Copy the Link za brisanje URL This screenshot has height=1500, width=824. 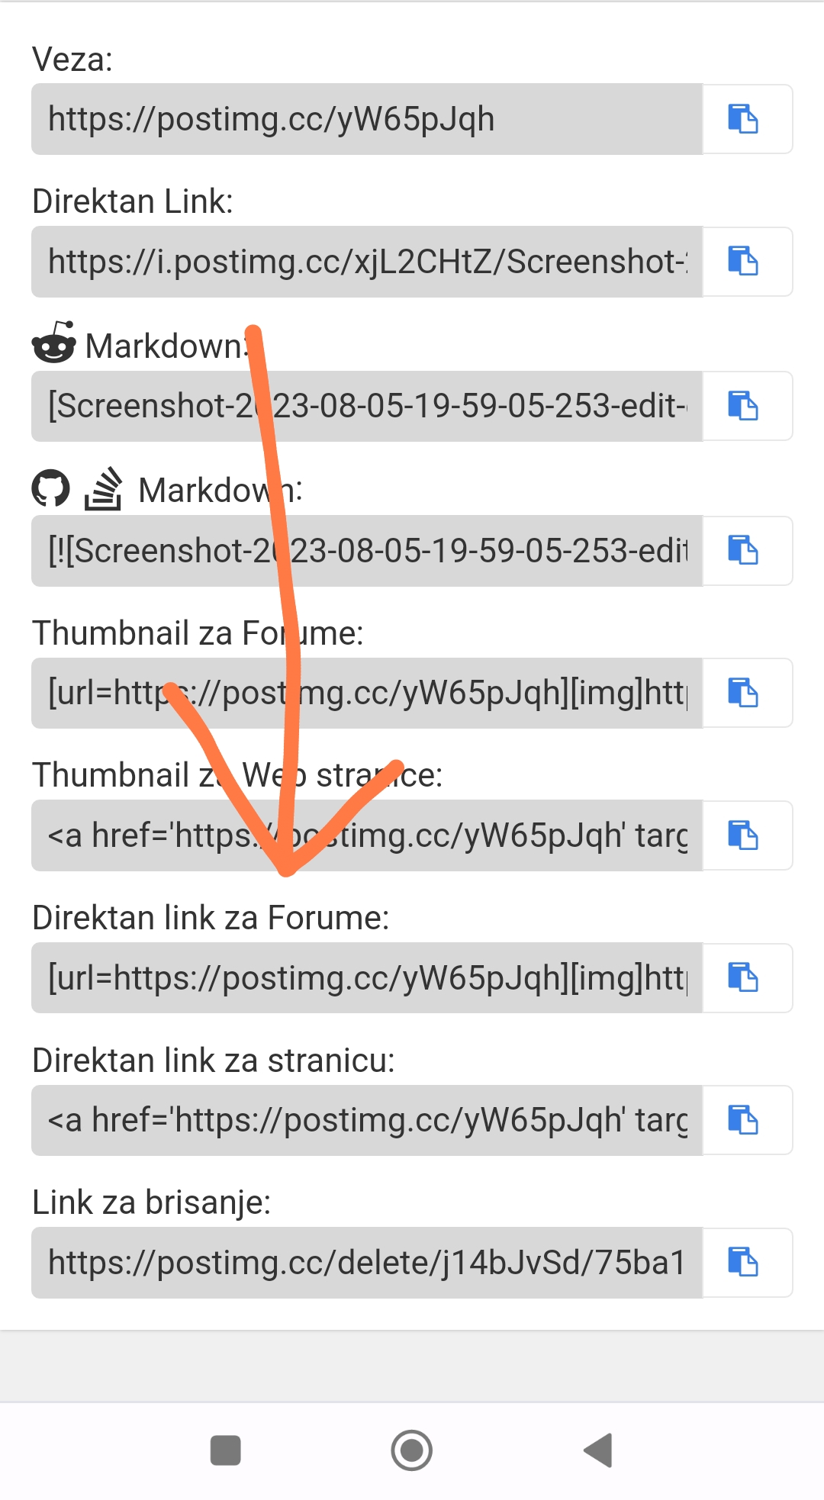coord(747,1263)
